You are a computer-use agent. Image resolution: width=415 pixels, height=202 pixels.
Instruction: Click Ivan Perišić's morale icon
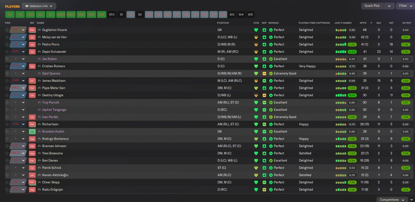[x=271, y=117]
